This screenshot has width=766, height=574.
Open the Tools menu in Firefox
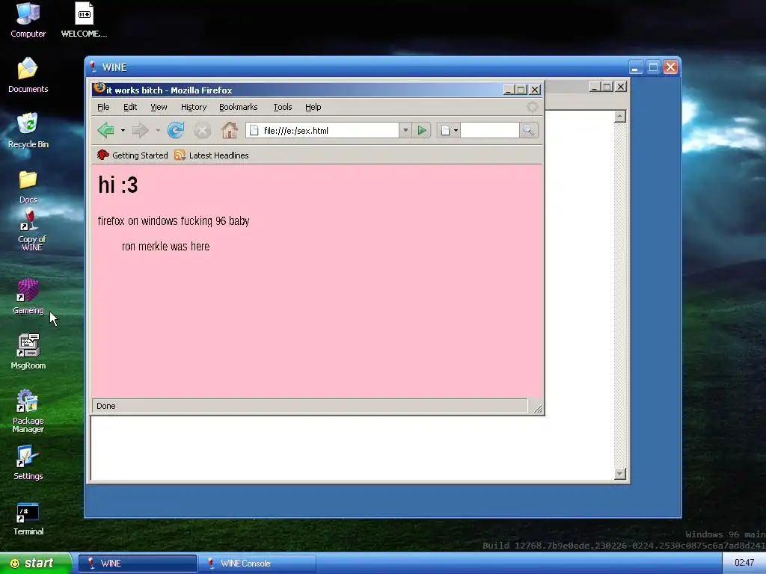click(x=282, y=107)
